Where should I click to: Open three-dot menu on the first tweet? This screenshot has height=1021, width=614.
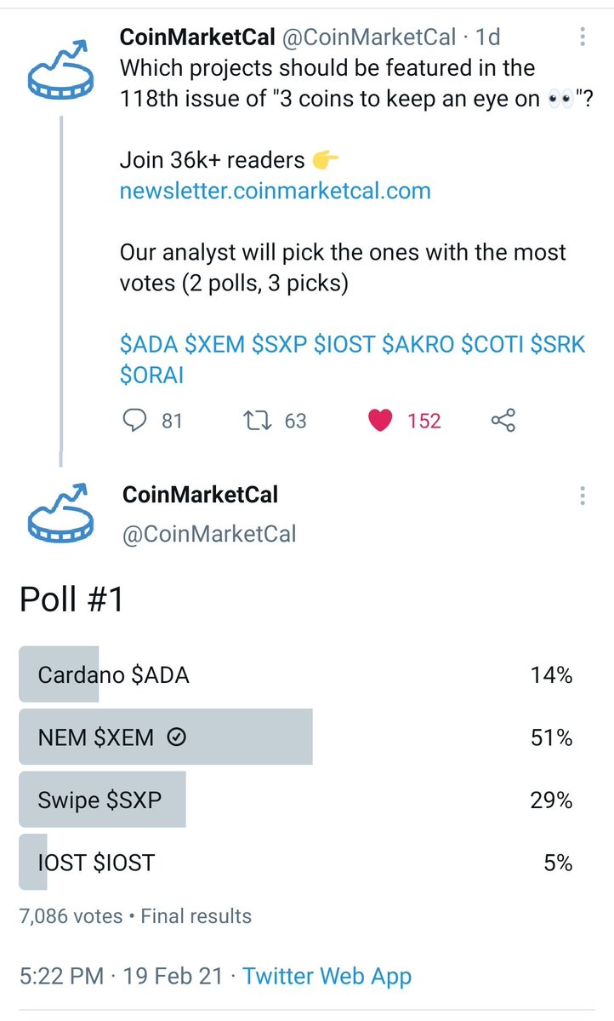(x=583, y=37)
